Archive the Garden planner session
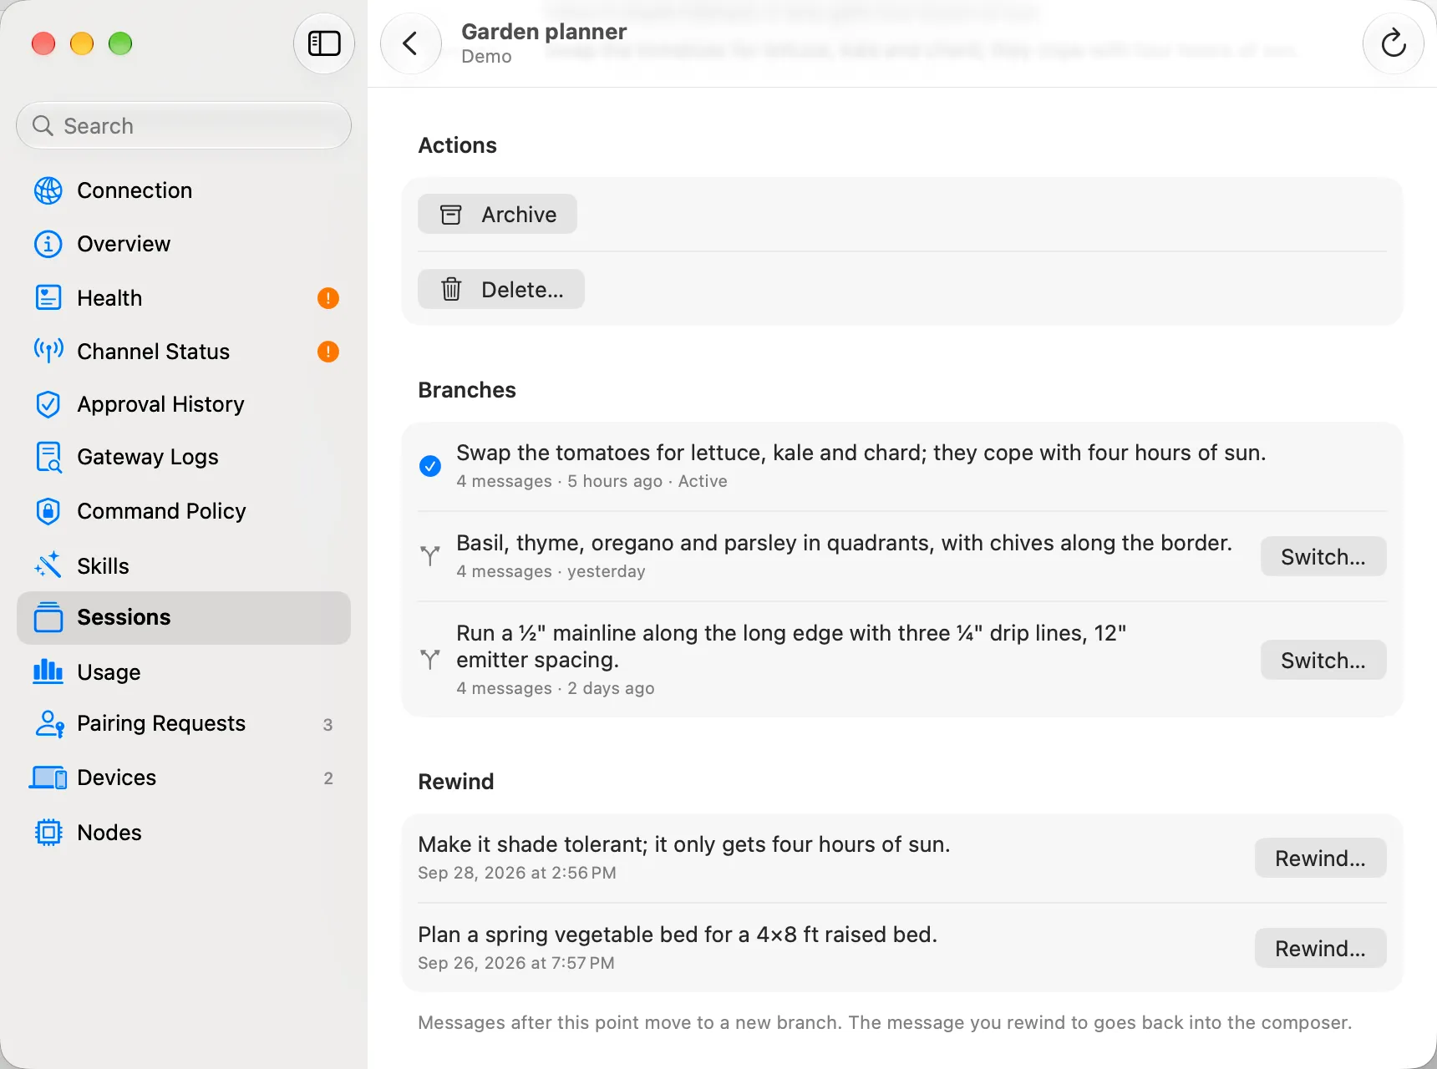Viewport: 1437px width, 1069px height. click(x=497, y=215)
